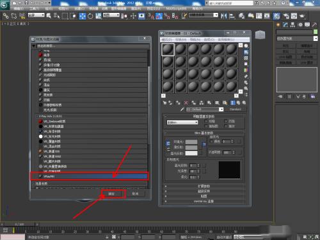Expand the 扩展参数 rollout
The image size is (320, 240).
[204, 186]
